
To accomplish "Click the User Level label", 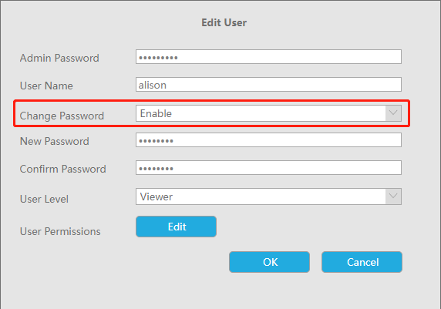I will coord(44,199).
